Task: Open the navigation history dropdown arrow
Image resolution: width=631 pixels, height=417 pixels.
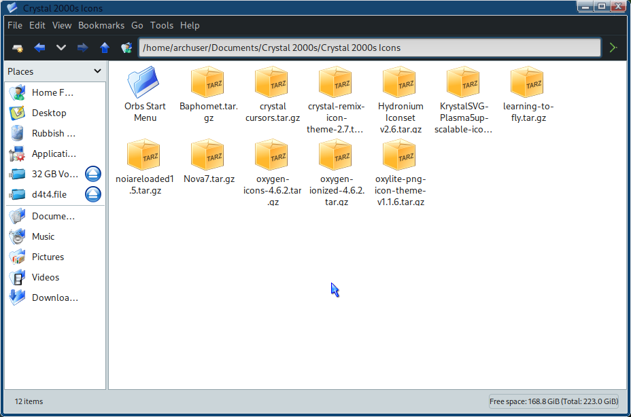Action: click(x=61, y=48)
